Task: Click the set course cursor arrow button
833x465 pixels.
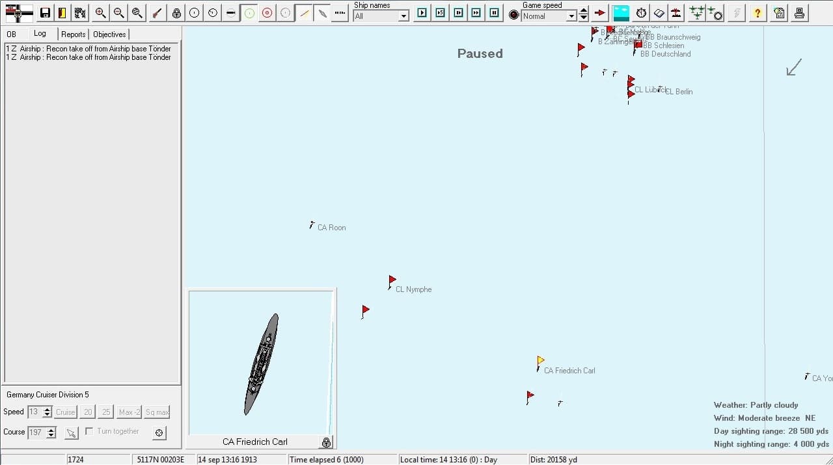Action: pyautogui.click(x=71, y=432)
